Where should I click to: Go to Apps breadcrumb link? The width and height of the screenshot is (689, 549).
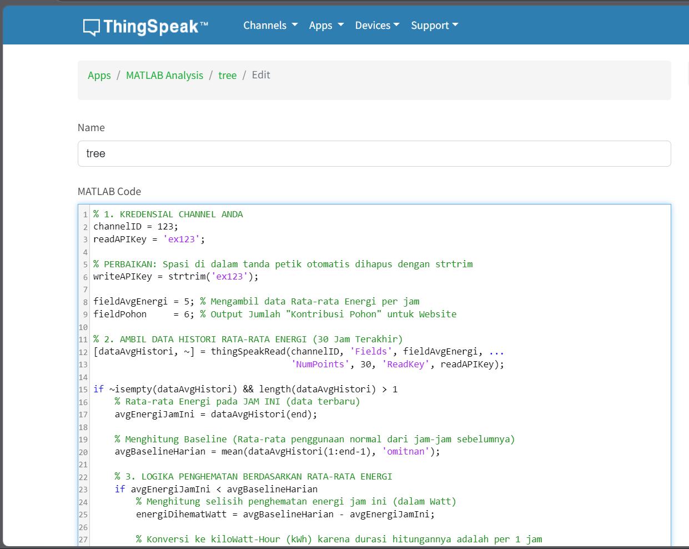point(99,76)
